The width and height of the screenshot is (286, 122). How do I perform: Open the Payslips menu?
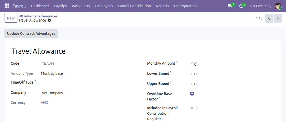click(60, 6)
